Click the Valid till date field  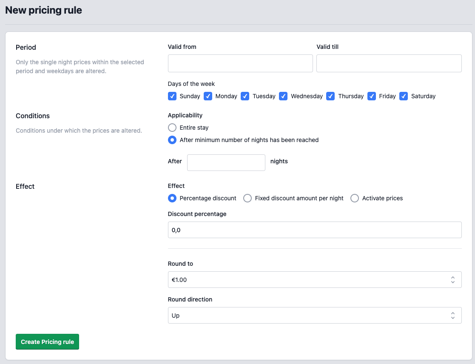coord(389,63)
